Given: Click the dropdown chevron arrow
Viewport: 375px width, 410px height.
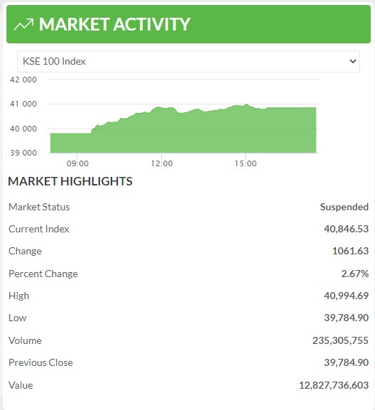Looking at the screenshot, I should click(353, 61).
